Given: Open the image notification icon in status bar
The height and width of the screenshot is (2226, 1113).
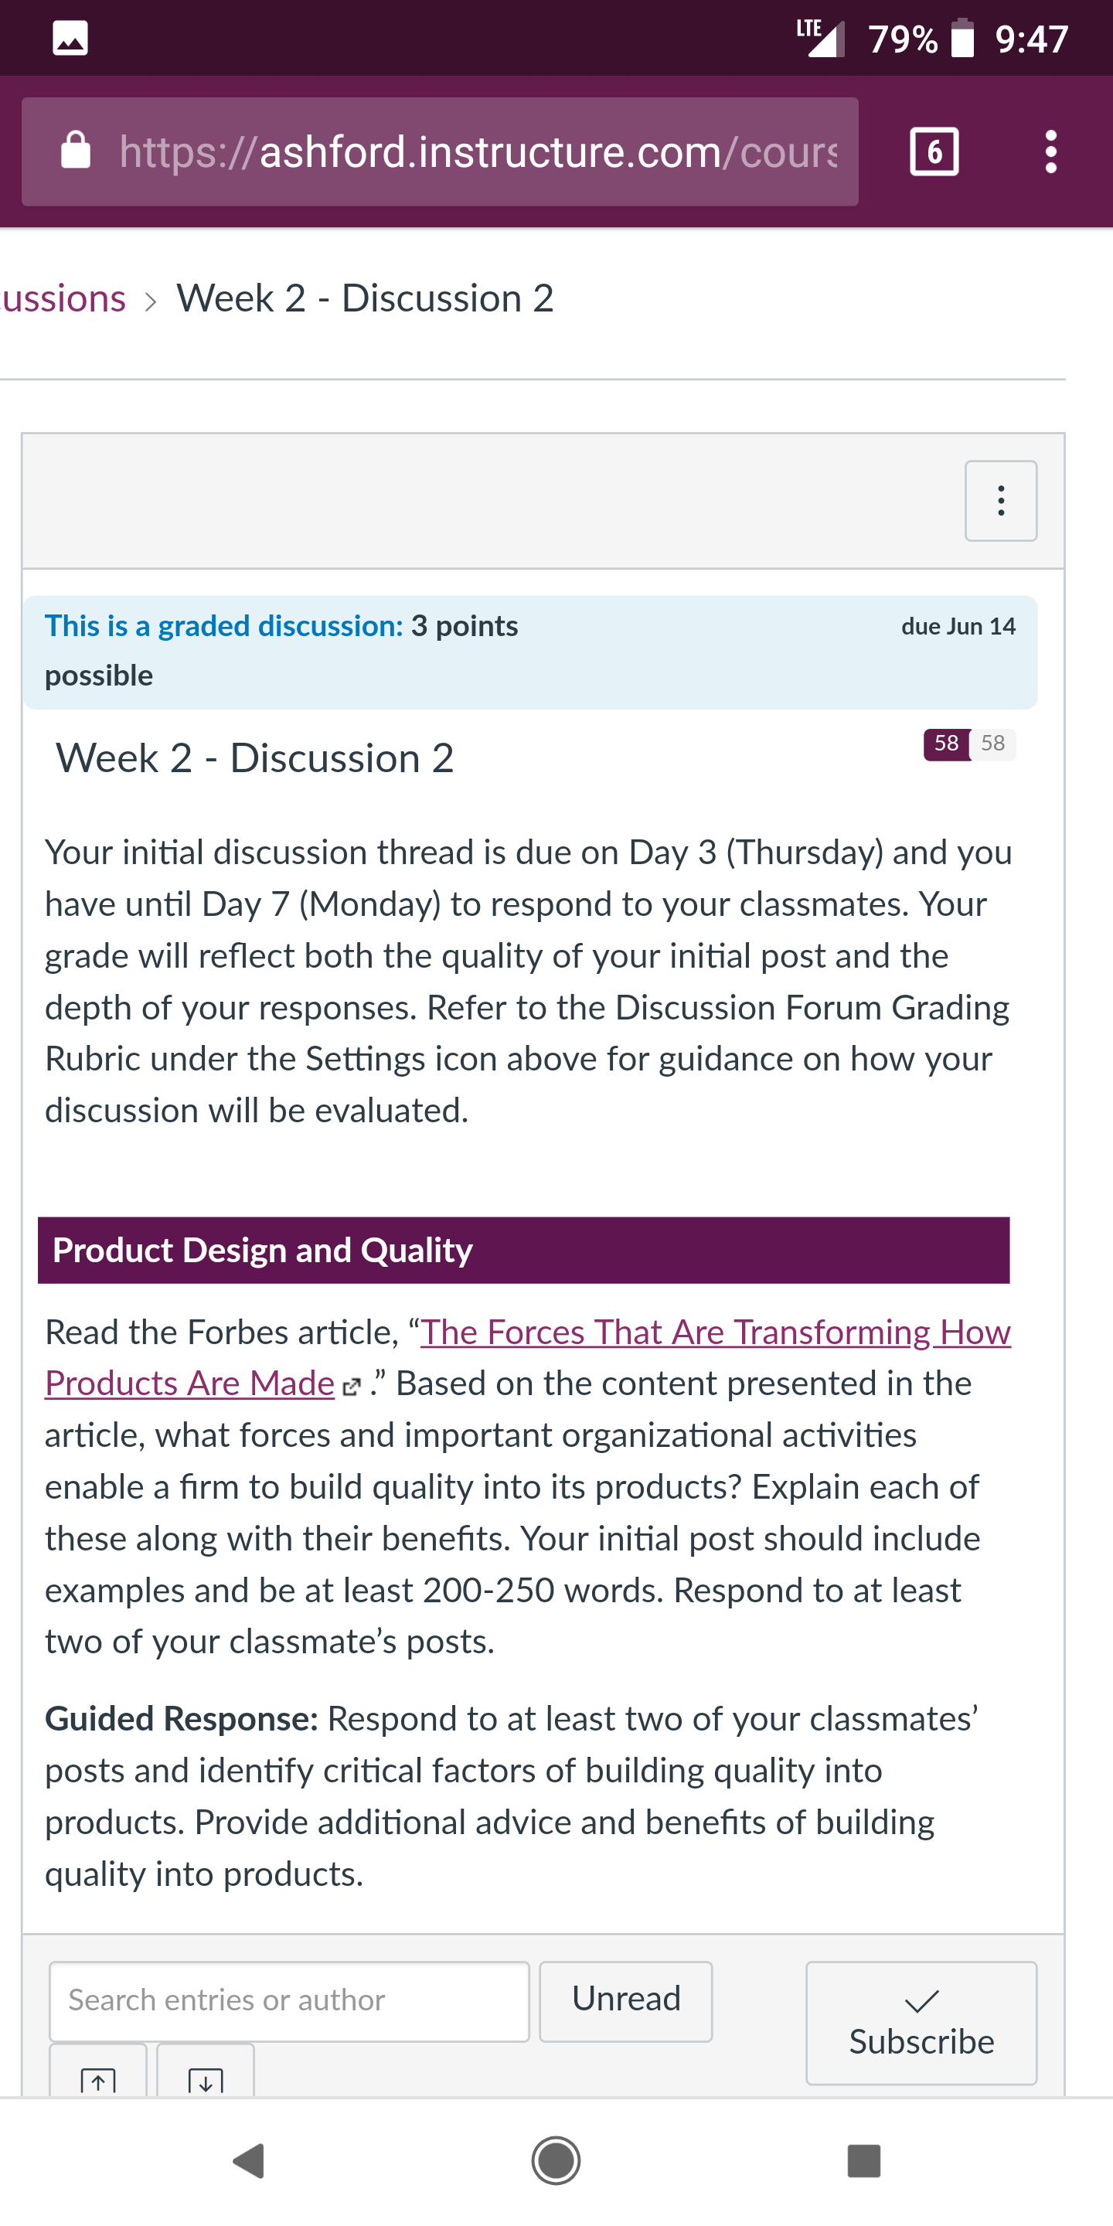Looking at the screenshot, I should click(70, 38).
